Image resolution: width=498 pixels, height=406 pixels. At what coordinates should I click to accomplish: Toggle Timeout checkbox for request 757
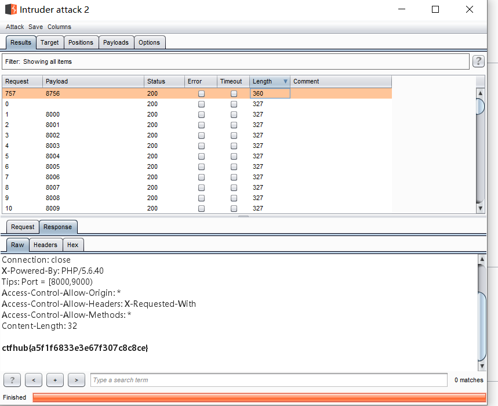pos(234,94)
